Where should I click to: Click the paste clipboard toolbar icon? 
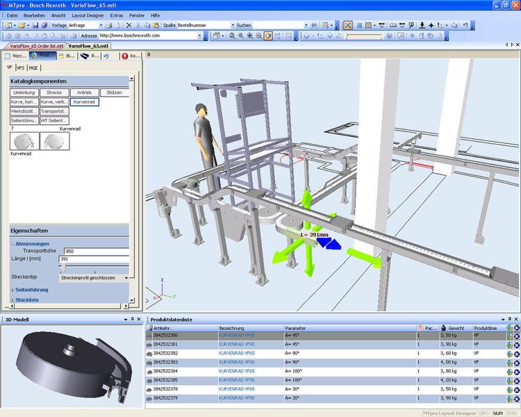coord(156,25)
